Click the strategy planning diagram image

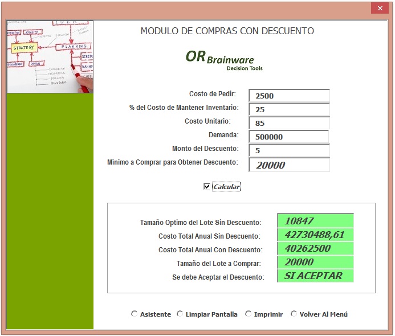(50, 56)
